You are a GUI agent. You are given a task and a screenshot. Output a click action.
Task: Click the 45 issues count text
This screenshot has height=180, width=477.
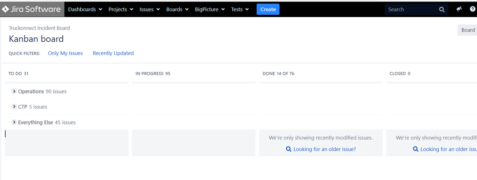(65, 123)
